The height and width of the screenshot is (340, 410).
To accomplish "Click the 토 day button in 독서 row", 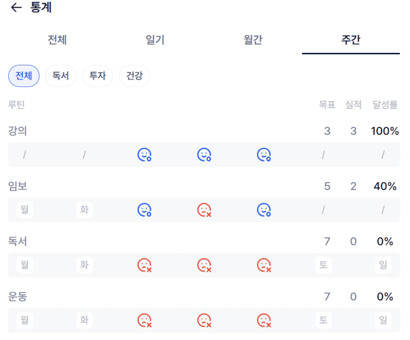I will click(x=323, y=265).
